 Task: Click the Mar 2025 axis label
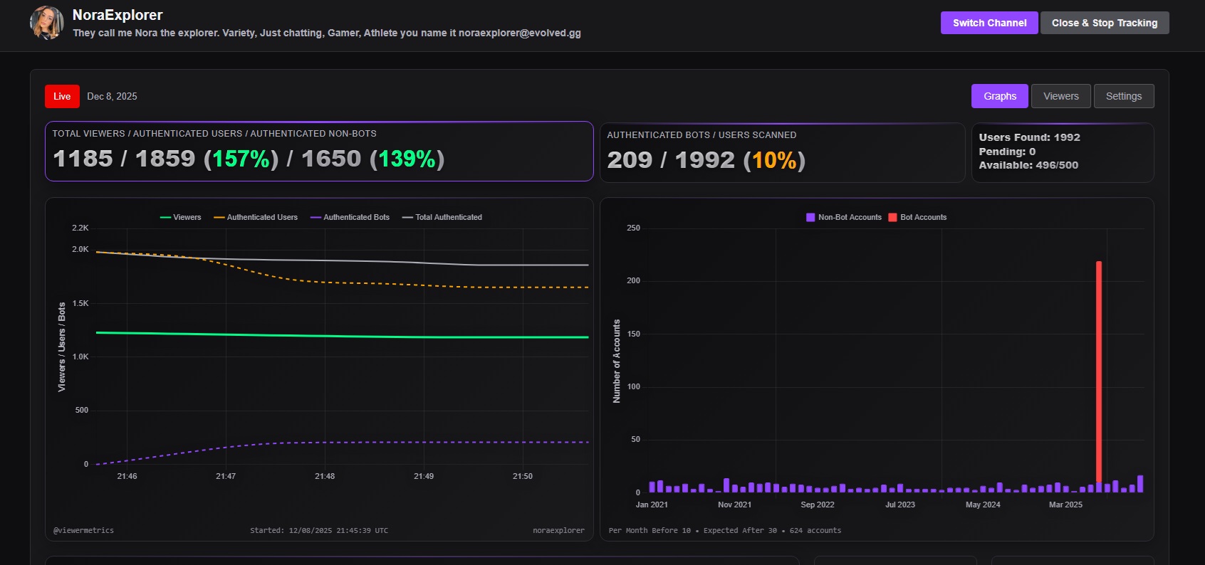click(x=1065, y=505)
